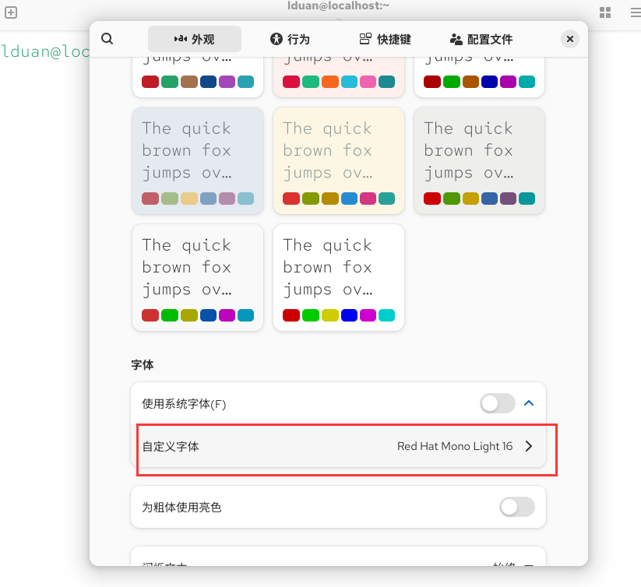Collapse the 使用系统字体 row chevron

click(x=529, y=403)
